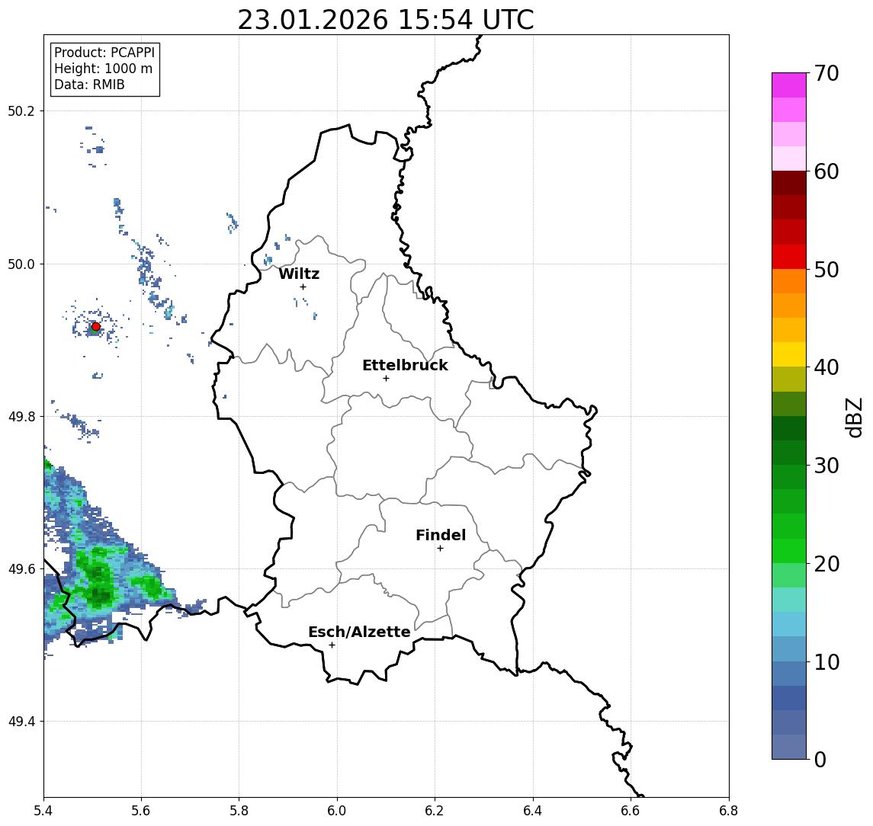
Task: Click the latitude tick label 49.8
Action: (x=21, y=416)
